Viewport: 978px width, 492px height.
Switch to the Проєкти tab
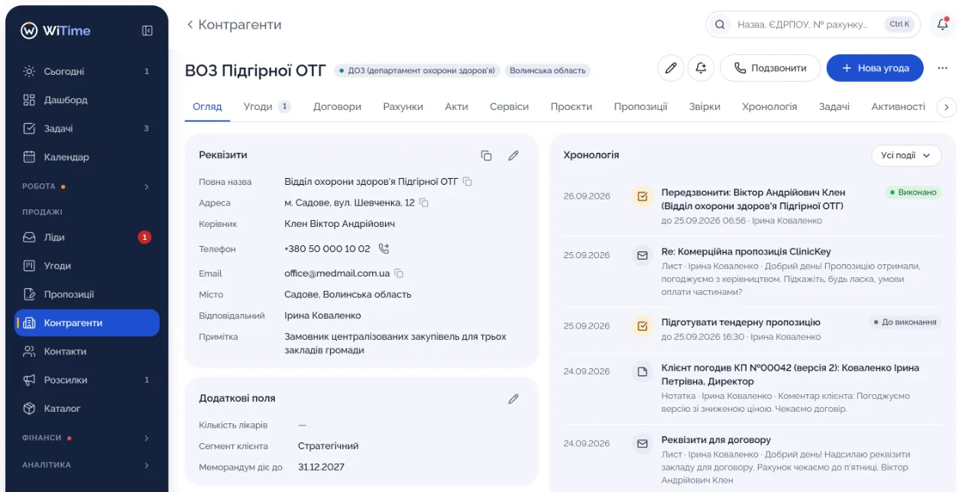(x=571, y=107)
